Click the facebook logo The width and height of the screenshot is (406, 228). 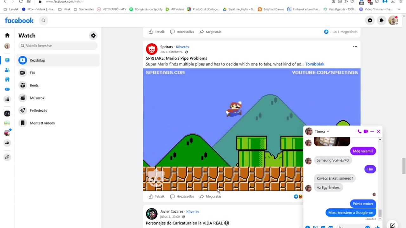(x=19, y=21)
